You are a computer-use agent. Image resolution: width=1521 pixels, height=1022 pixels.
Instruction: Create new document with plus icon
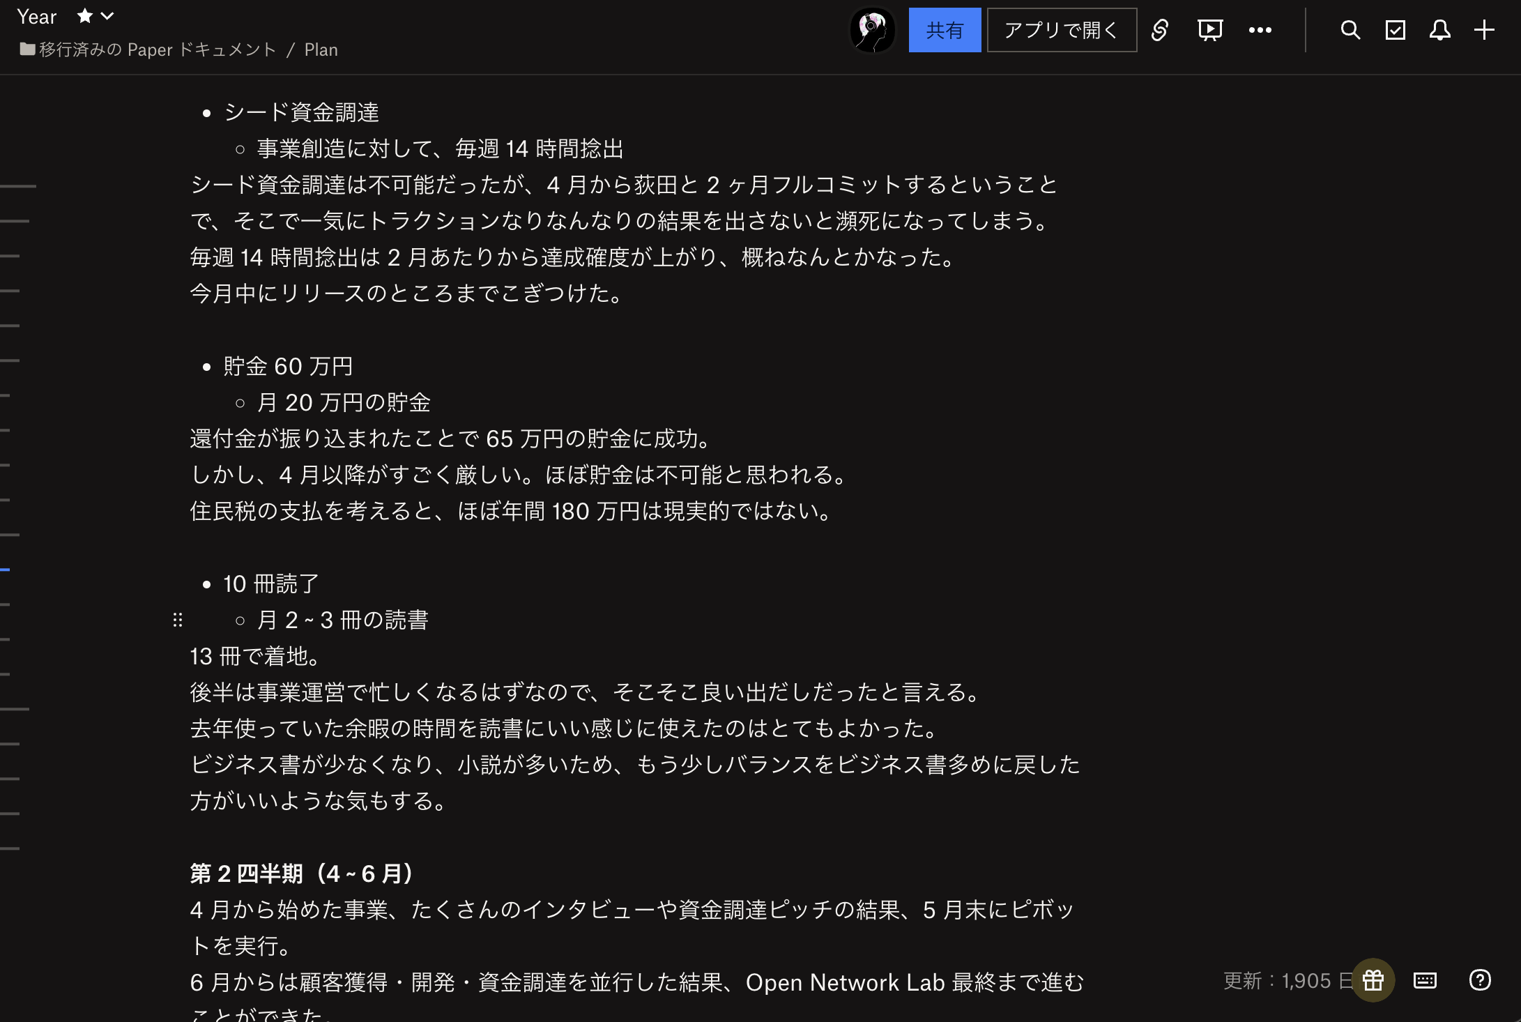pyautogui.click(x=1484, y=30)
